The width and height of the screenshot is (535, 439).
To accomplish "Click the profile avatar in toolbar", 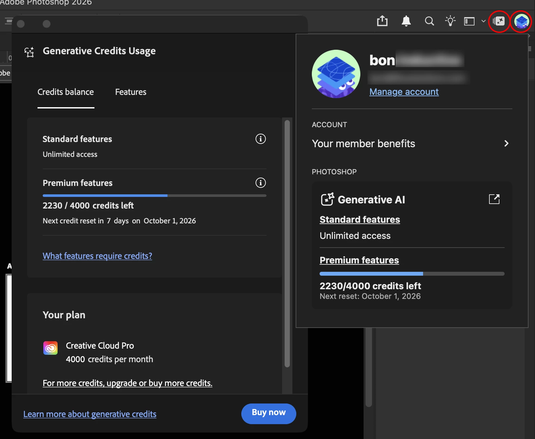I will click(521, 21).
